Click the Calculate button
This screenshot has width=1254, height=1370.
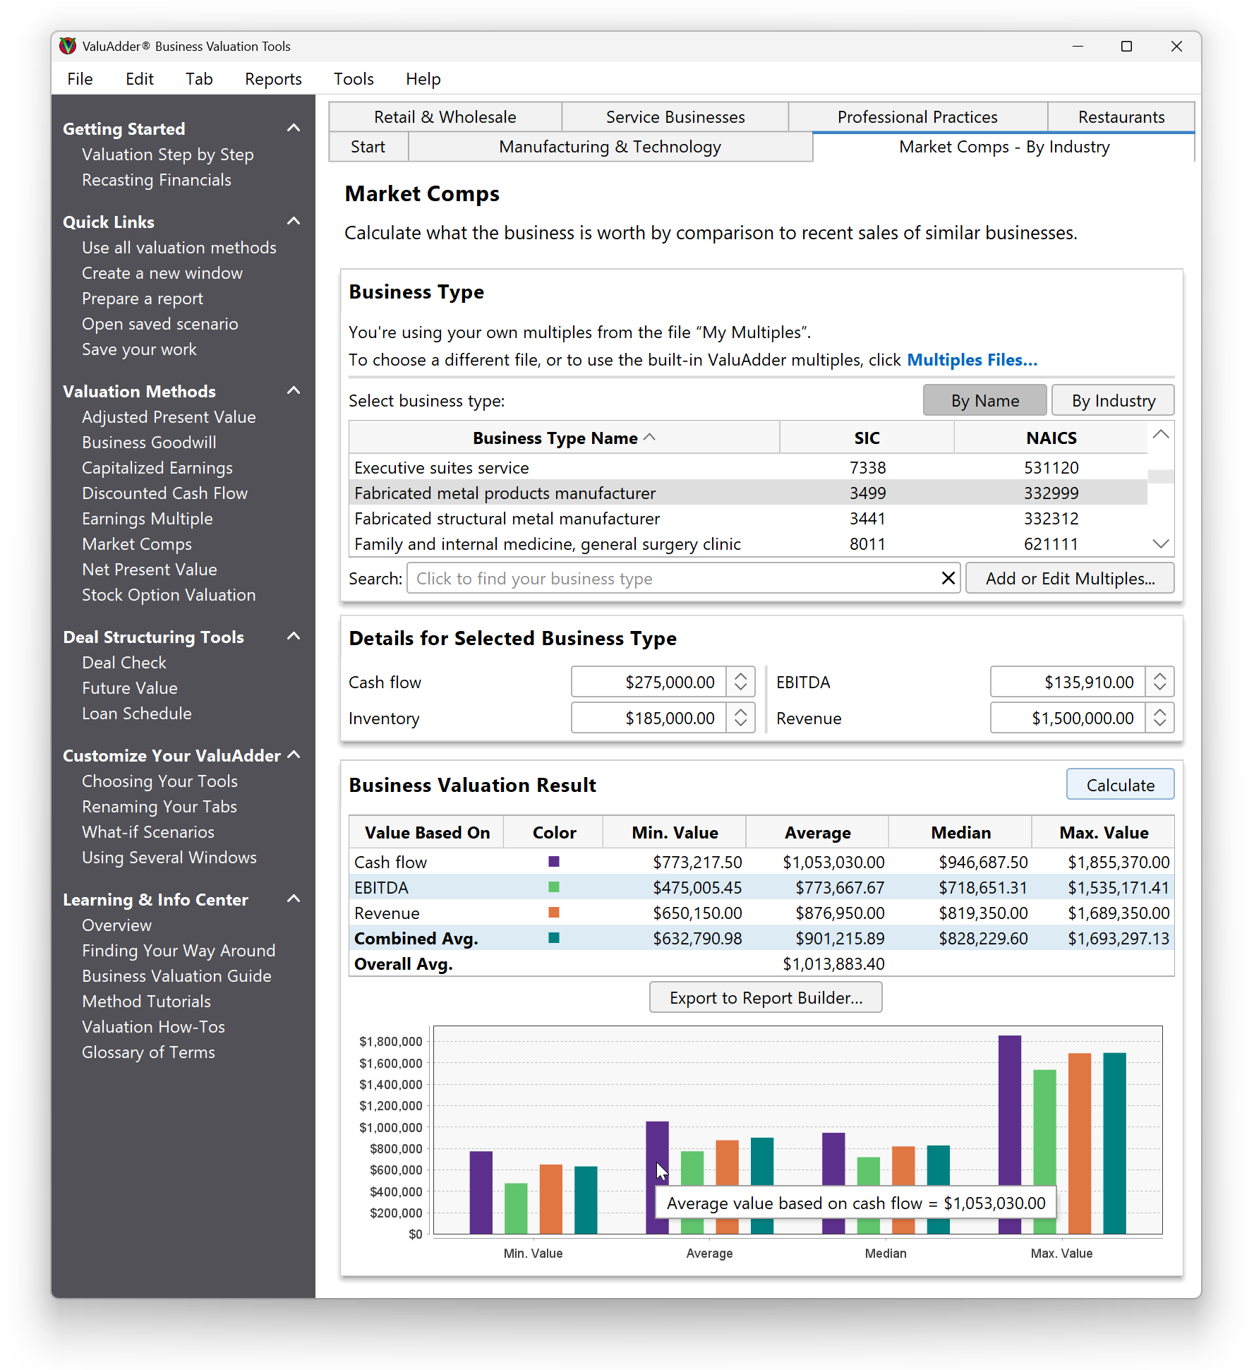(x=1120, y=785)
